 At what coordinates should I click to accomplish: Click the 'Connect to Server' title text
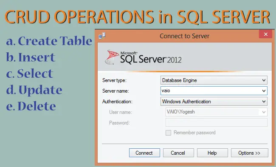coord(184,36)
